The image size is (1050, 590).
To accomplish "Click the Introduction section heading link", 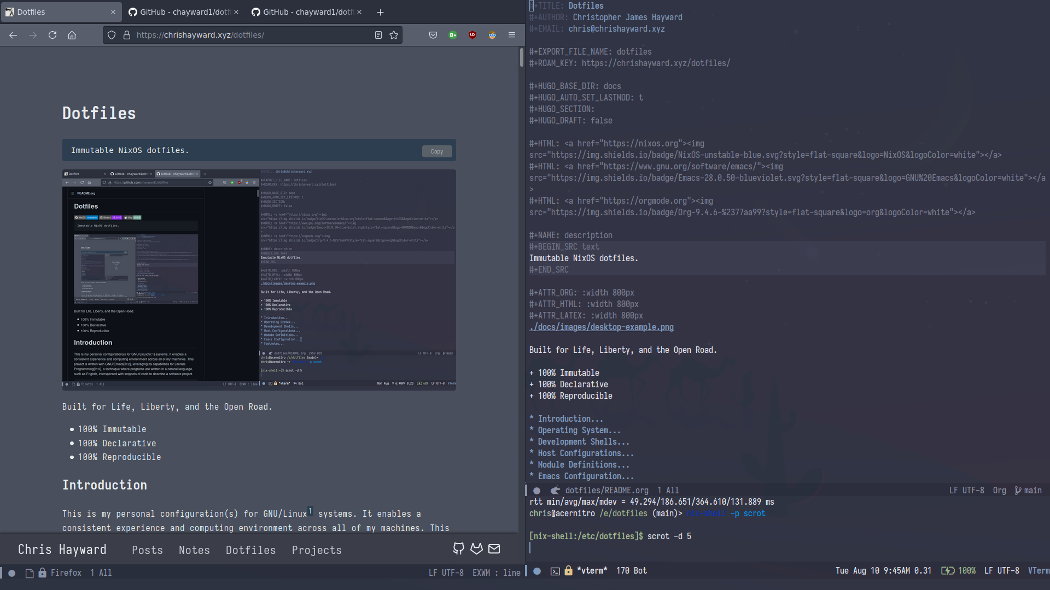I will point(104,485).
